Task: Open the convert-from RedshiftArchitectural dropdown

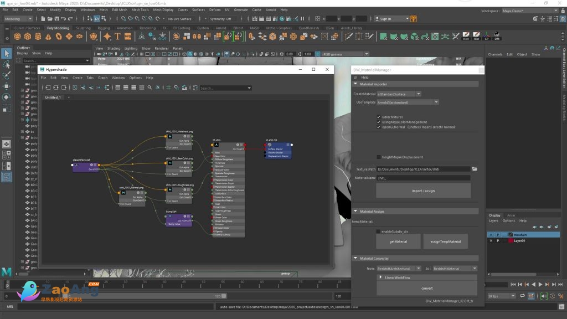Action: coord(399,269)
